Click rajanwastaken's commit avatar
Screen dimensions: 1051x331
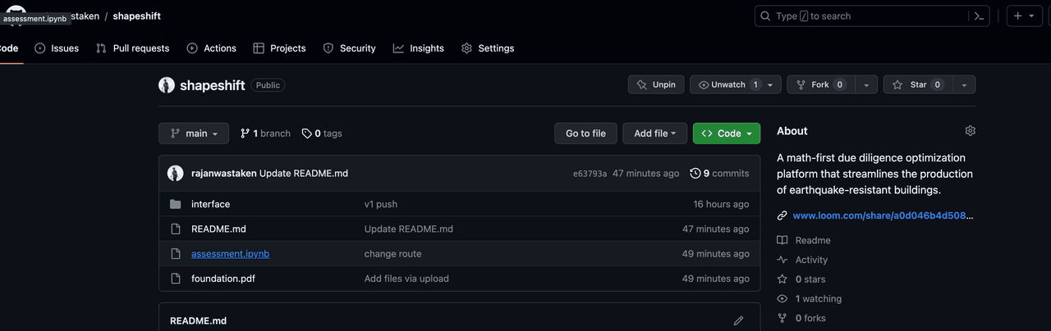coord(176,173)
